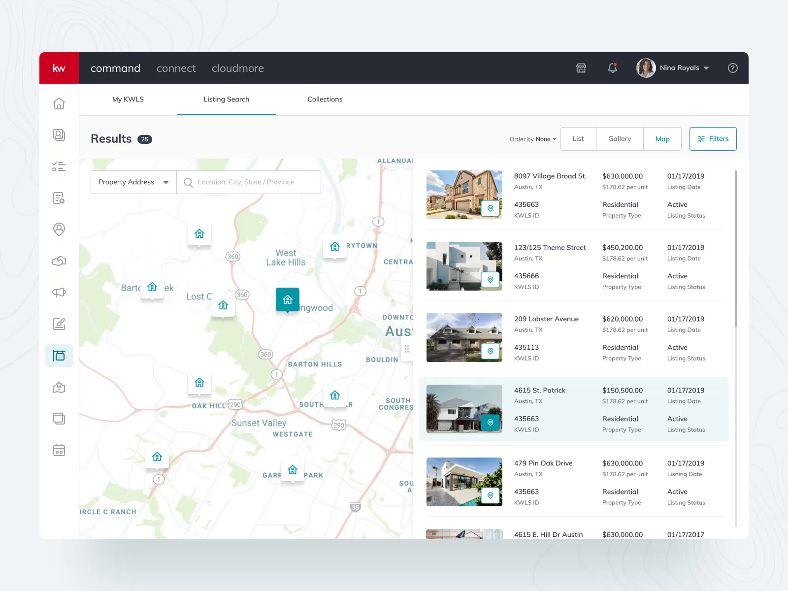The height and width of the screenshot is (591, 788).
Task: Open the Designs pencil icon in sidebar
Action: coord(59,324)
